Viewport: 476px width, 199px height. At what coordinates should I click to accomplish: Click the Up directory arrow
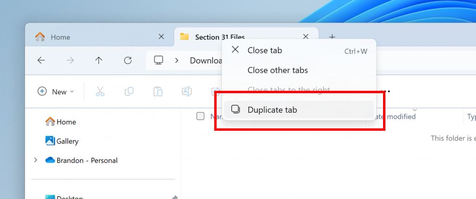click(99, 60)
